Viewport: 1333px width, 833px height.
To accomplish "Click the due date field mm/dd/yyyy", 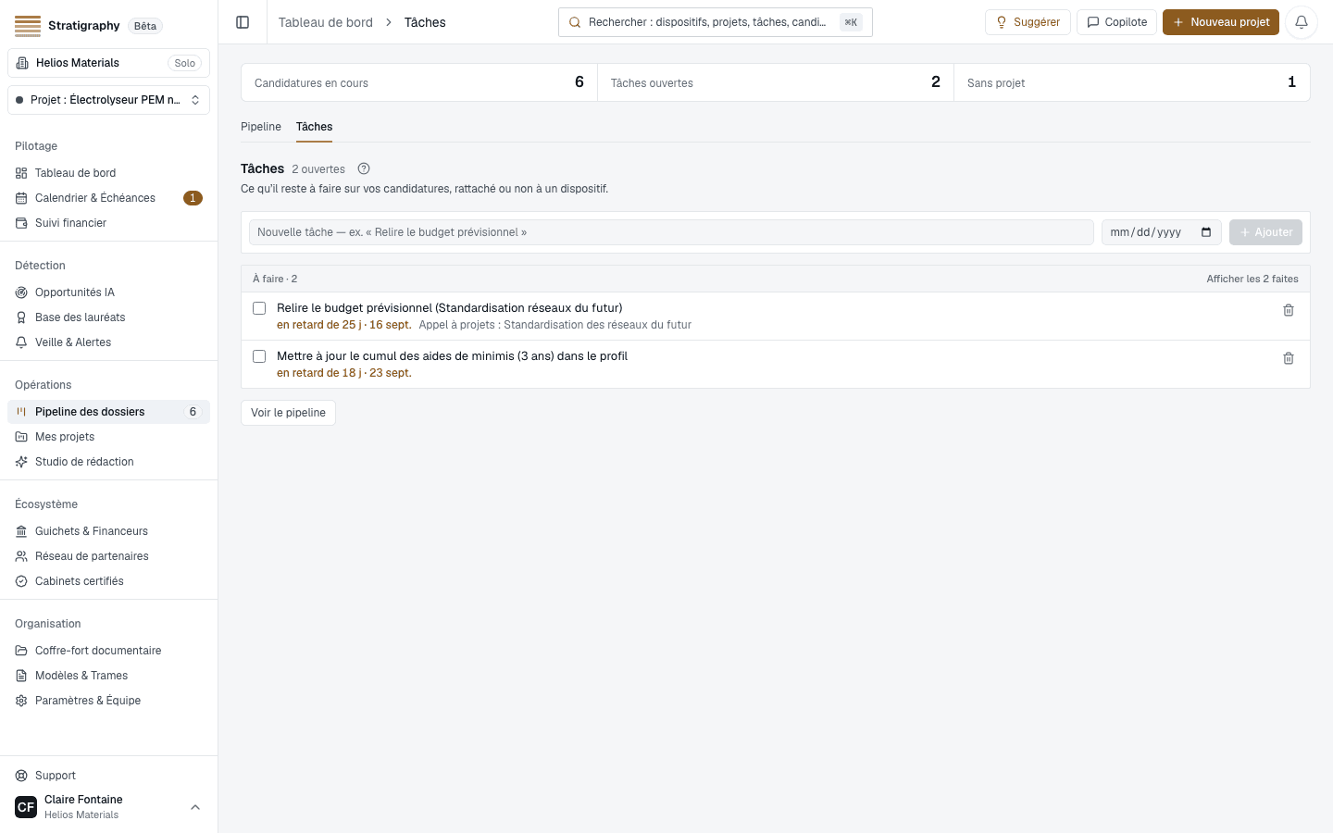I will point(1161,232).
